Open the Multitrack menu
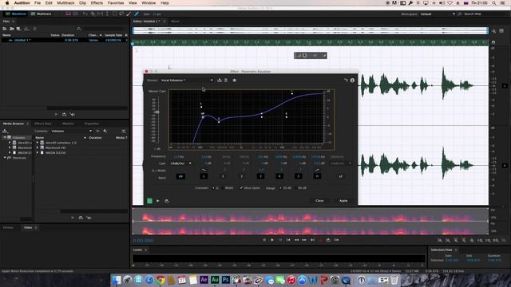The width and height of the screenshot is (511, 287). click(65, 3)
